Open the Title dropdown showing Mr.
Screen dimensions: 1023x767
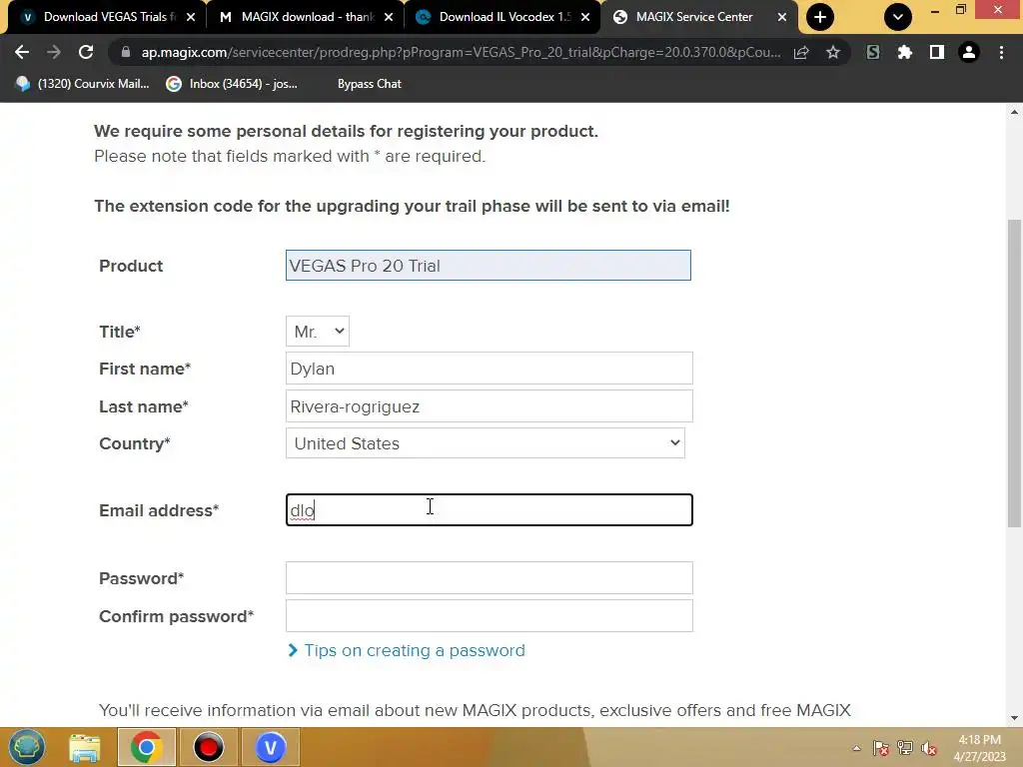[318, 332]
